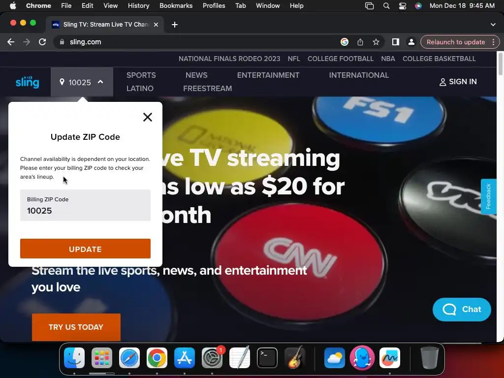
Task: Open Trash from the Dock
Action: click(x=429, y=358)
